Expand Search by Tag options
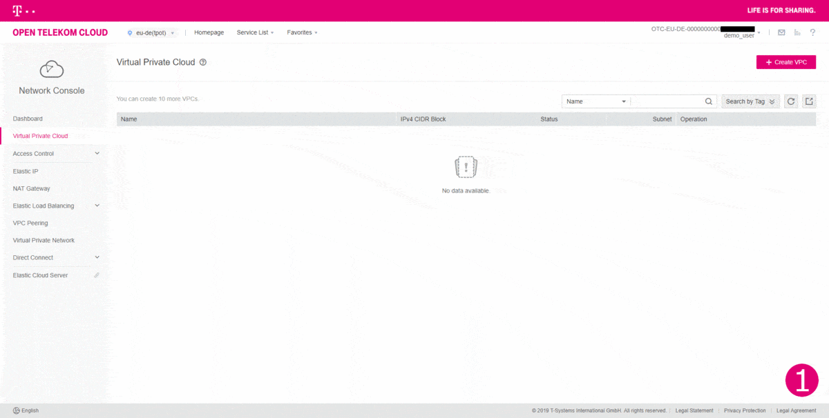This screenshot has height=418, width=829. pyautogui.click(x=750, y=101)
